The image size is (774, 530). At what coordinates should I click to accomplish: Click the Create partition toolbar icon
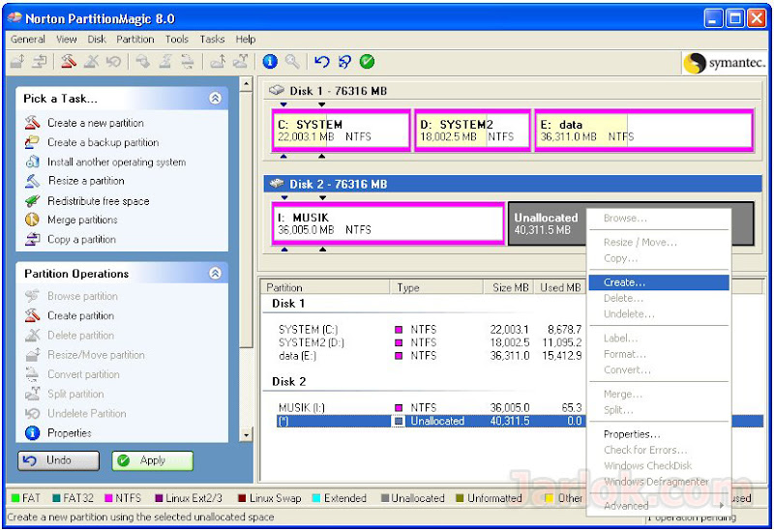pyautogui.click(x=68, y=62)
